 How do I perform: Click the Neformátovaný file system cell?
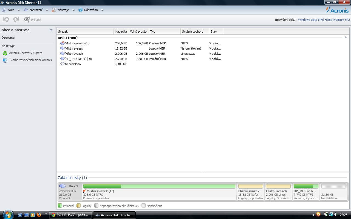(x=191, y=48)
